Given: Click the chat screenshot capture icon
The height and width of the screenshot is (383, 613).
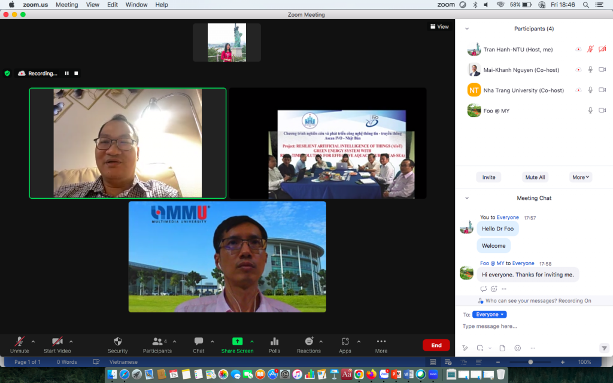Looking at the screenshot, I should point(480,348).
